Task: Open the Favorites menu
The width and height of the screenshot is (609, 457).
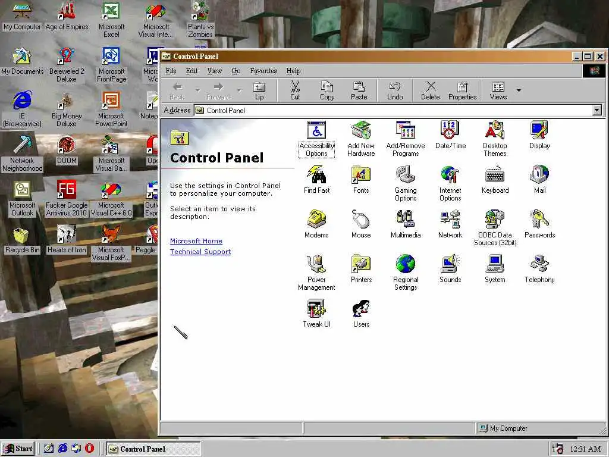Action: click(x=263, y=71)
